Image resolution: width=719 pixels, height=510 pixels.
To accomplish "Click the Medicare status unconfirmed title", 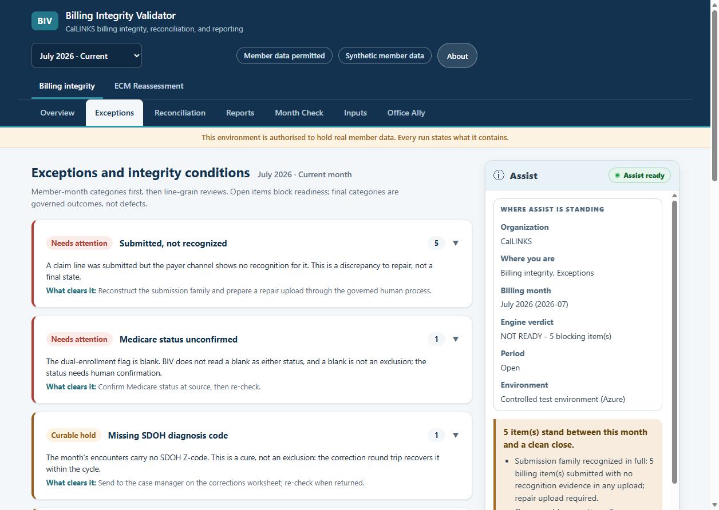I will (179, 339).
